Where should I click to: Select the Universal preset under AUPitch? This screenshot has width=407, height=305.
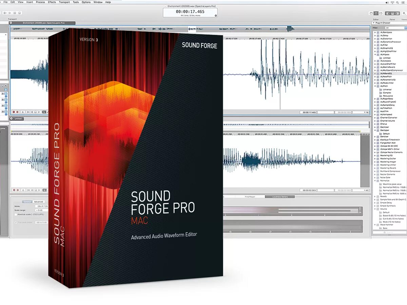tap(387, 89)
